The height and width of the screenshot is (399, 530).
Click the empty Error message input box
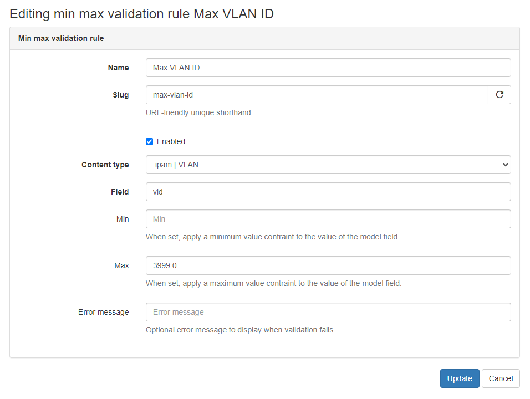coord(328,312)
